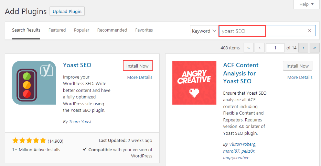
Task: Open the Yoast SEO plugin title link
Action: tap(77, 65)
